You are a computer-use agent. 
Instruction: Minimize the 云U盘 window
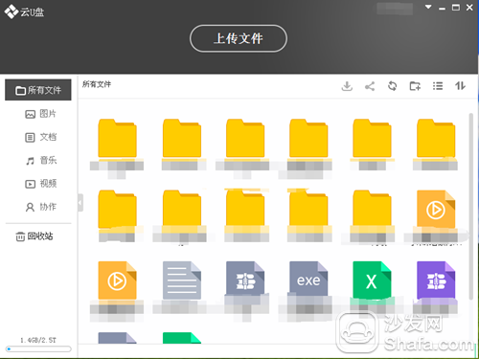tap(442, 8)
